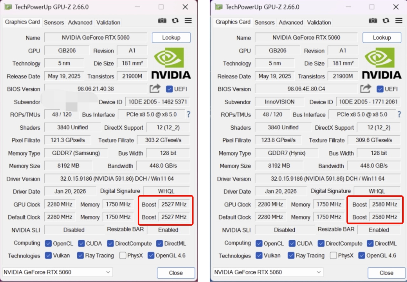407x282 pixels.
Task: Toggle DirectCompute checkbox in right GPU-Z window
Action: tap(321, 243)
